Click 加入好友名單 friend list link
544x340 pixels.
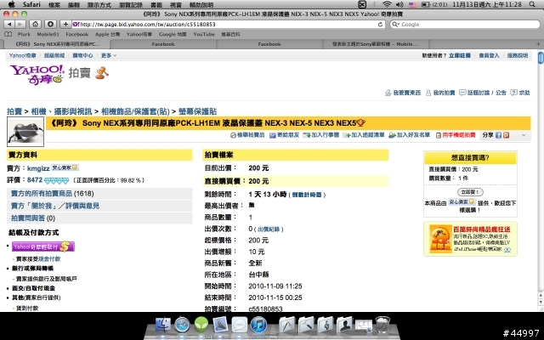coord(410,135)
